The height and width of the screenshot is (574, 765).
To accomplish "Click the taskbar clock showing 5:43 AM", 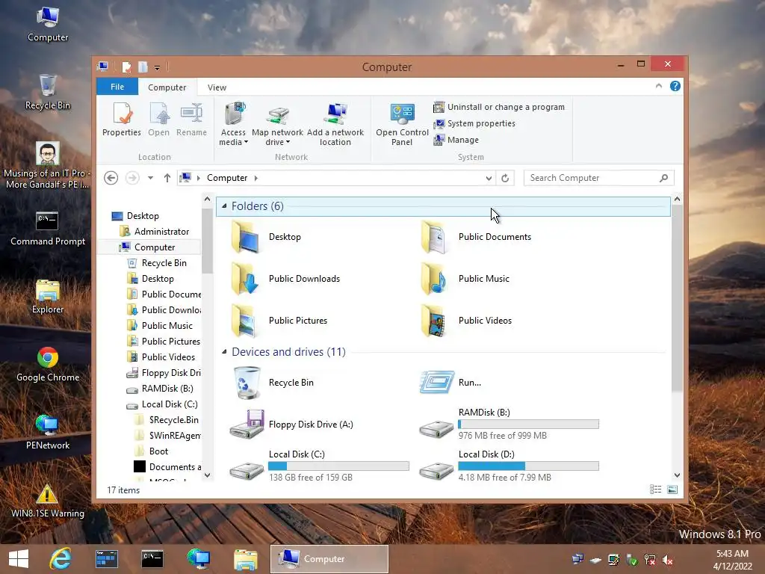I will tap(732, 554).
